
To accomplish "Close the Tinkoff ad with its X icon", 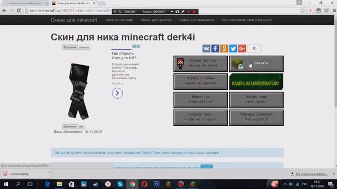I will tap(138, 46).
